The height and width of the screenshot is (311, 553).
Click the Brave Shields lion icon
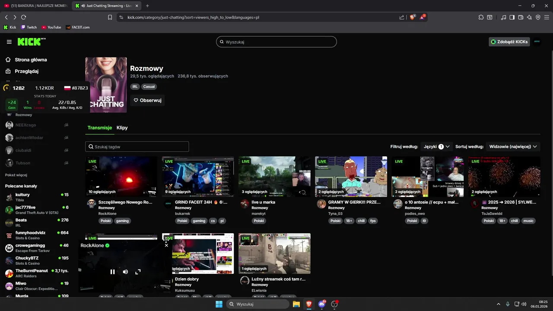tap(413, 17)
